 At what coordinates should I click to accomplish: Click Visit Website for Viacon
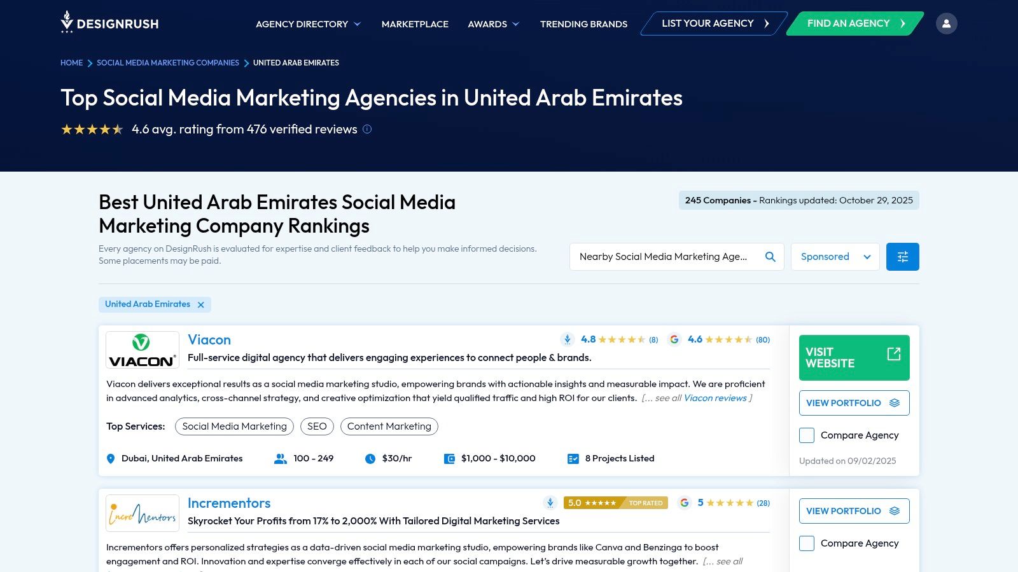854,358
